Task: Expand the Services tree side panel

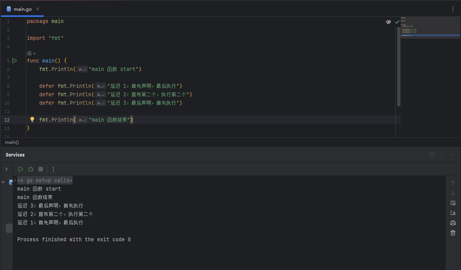Action: (x=6, y=169)
